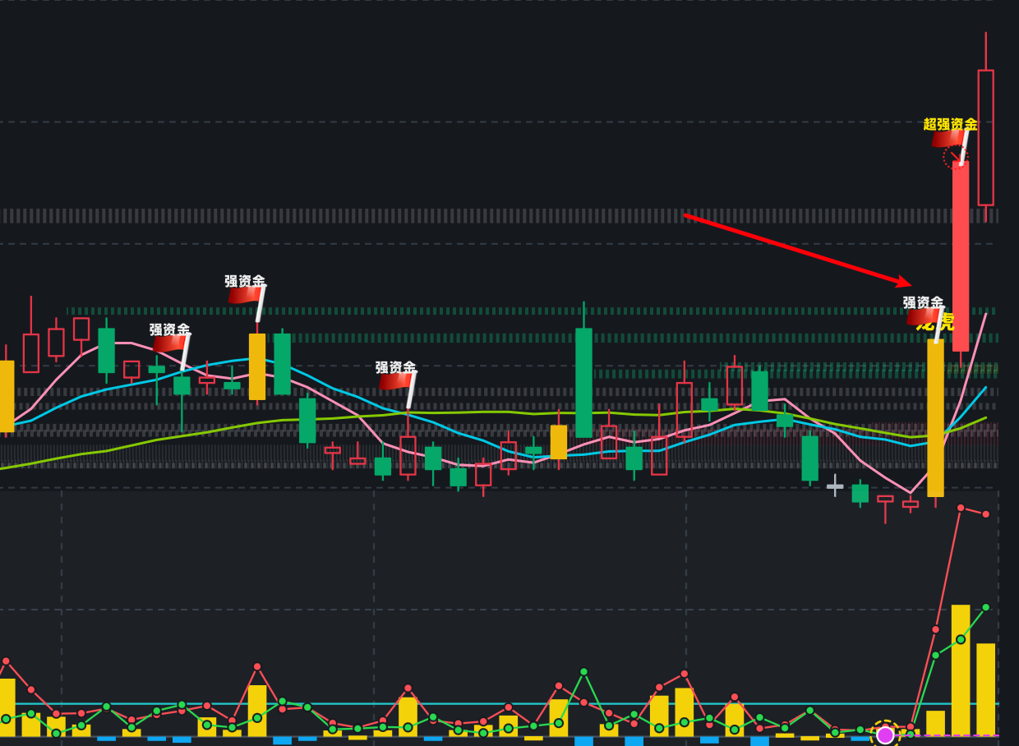Click the highest red dot on the indicator line
Viewport: 1019px width, 746px height.
coord(961,508)
